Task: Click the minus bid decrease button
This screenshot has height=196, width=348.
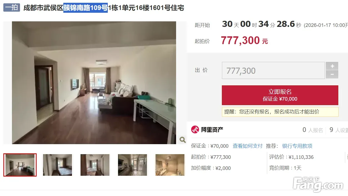Action: [x=332, y=74]
